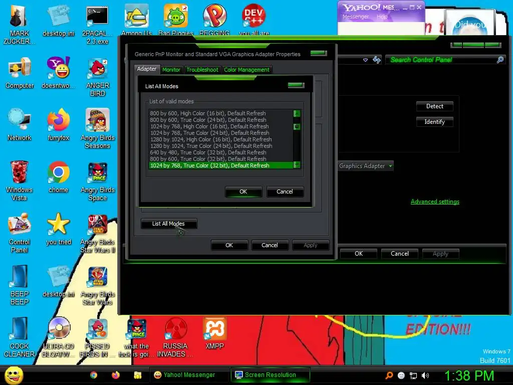Open Firefox from the taskbar
Image resolution: width=513 pixels, height=385 pixels.
point(116,375)
